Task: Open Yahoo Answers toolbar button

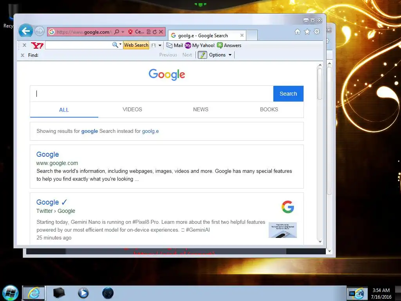Action: (x=229, y=45)
